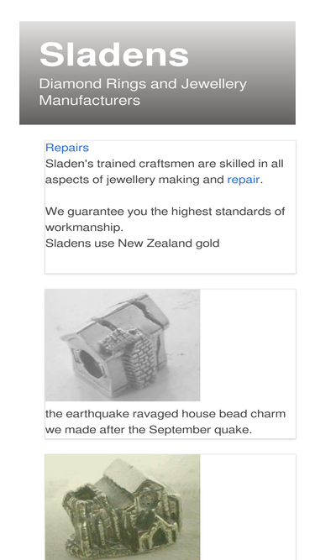This screenshot has height=560, width=315.
Task: Click blank space right of house charm photo
Action: [x=248, y=345]
